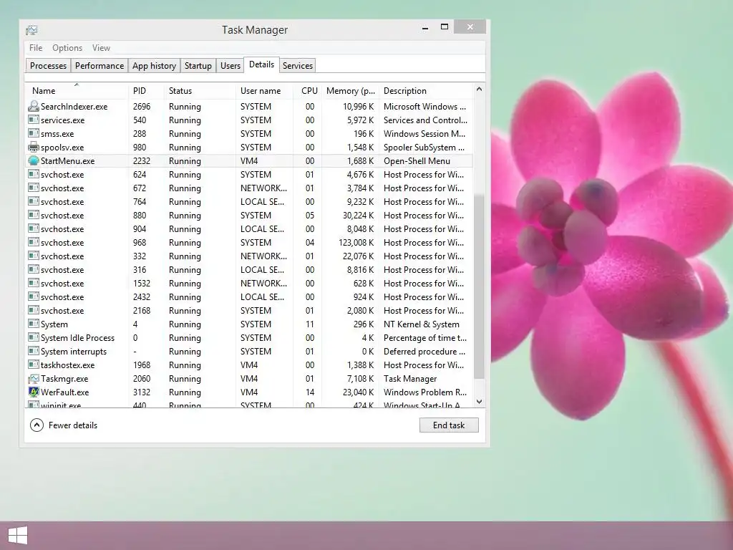The width and height of the screenshot is (733, 550).
Task: Click icon of svchost.exe PID 316
Action: (x=34, y=269)
